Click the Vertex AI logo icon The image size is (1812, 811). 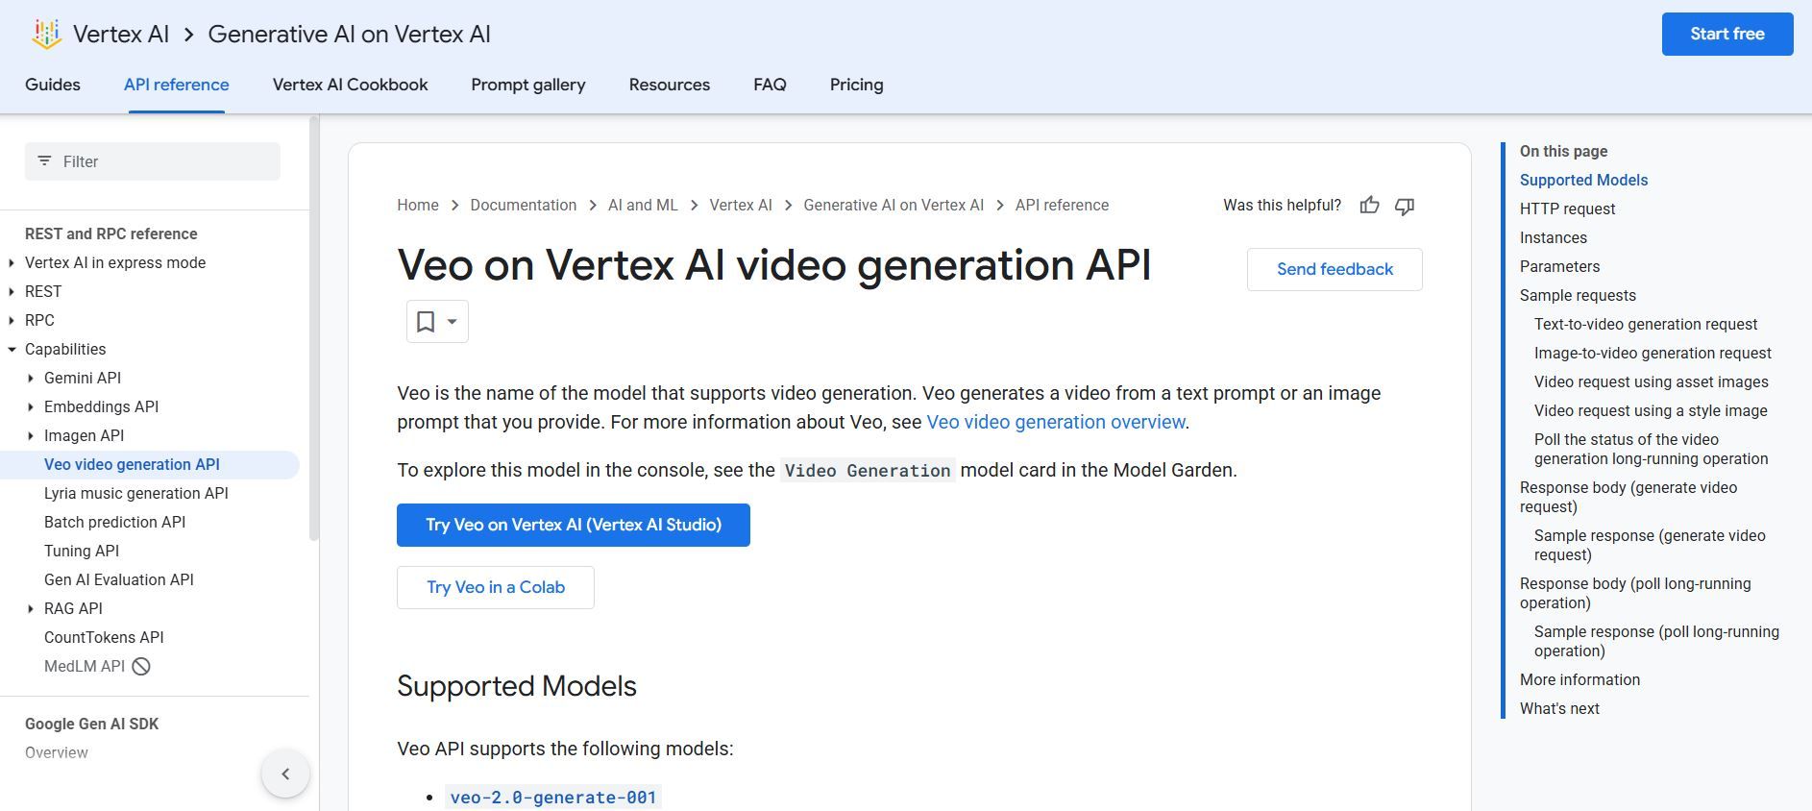[46, 35]
